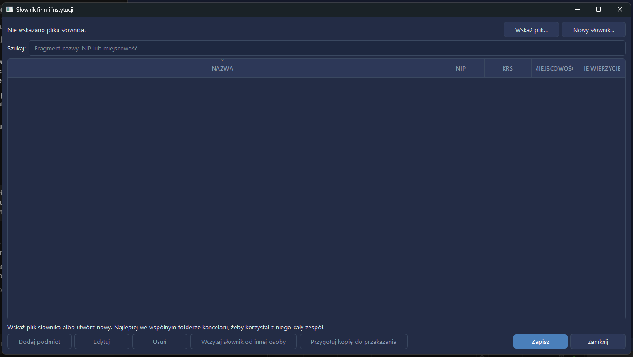The image size is (633, 357).
Task: Toggle the sort arrow above NAZWA
Action: 223,61
